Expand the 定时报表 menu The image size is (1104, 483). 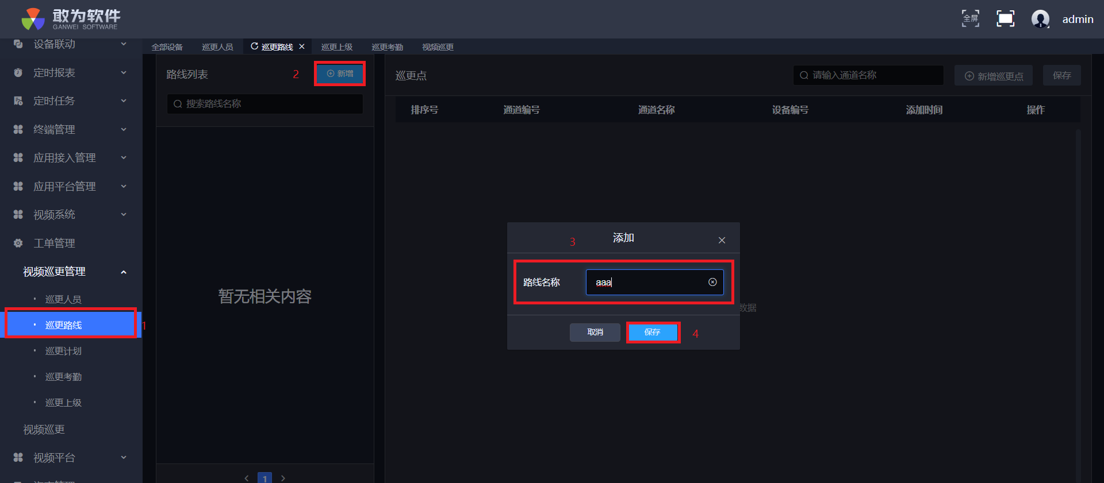click(124, 72)
